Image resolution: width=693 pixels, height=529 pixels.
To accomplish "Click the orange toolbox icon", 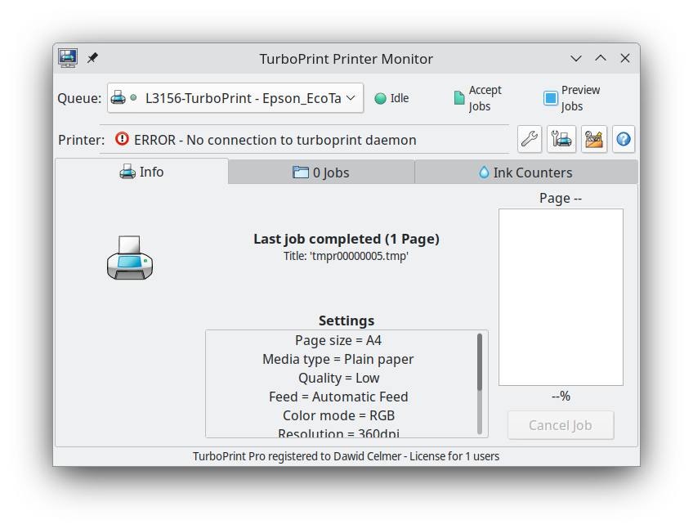I will [593, 139].
